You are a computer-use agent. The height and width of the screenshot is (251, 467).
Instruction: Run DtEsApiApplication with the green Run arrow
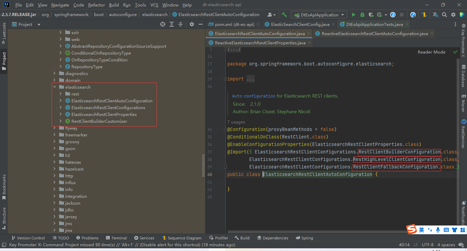click(x=353, y=15)
